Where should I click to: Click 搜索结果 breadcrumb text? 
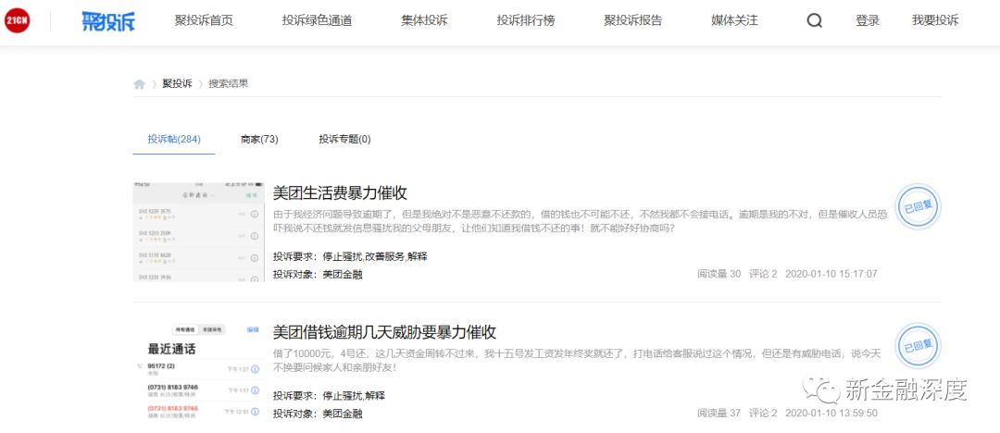tap(229, 83)
